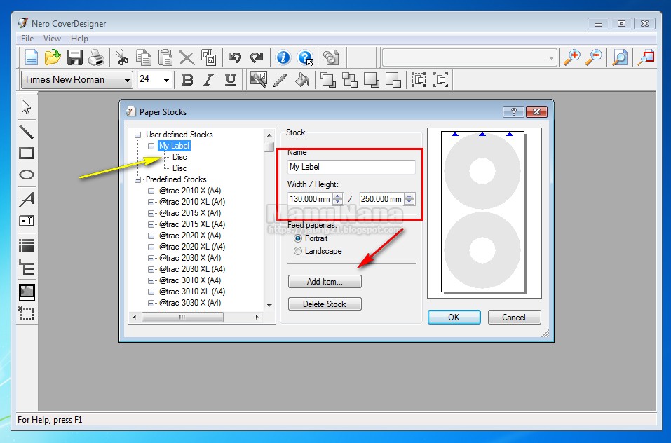Select the Landscape feed option

click(x=297, y=250)
